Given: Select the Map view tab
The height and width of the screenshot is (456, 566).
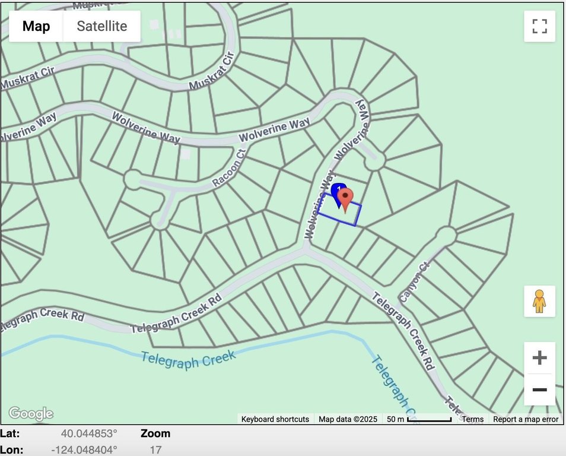Looking at the screenshot, I should pos(36,26).
